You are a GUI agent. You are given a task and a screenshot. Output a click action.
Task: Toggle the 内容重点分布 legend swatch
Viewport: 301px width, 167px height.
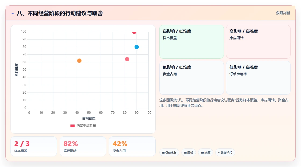(72, 126)
